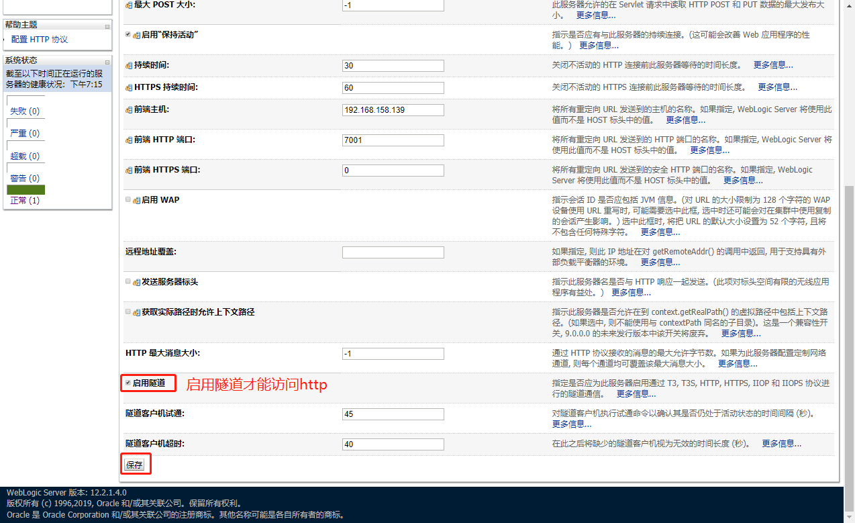Click the icon beside 前端 HTTP 端口 label

pos(129,140)
